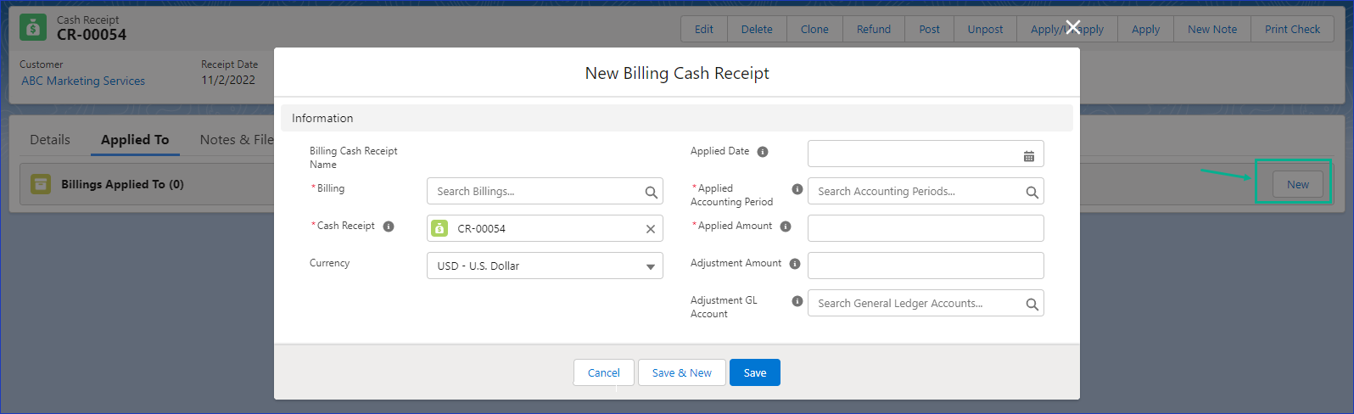Click the Cancel button

coord(603,373)
